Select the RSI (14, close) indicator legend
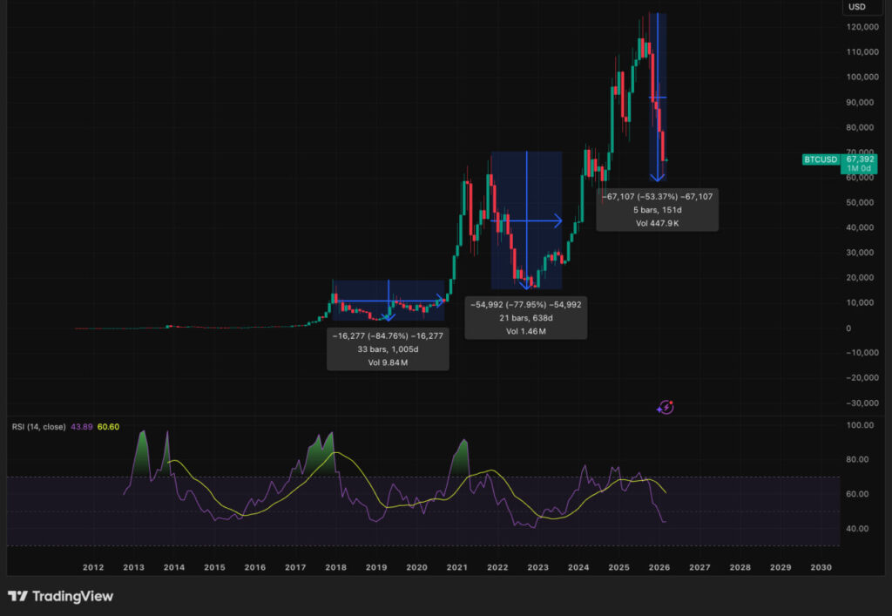The height and width of the screenshot is (616, 892). (38, 426)
